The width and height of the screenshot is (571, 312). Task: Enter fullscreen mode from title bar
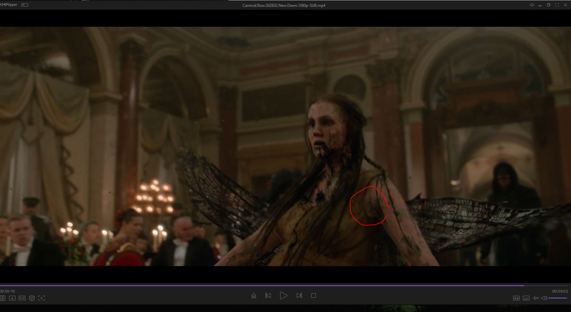tap(557, 5)
